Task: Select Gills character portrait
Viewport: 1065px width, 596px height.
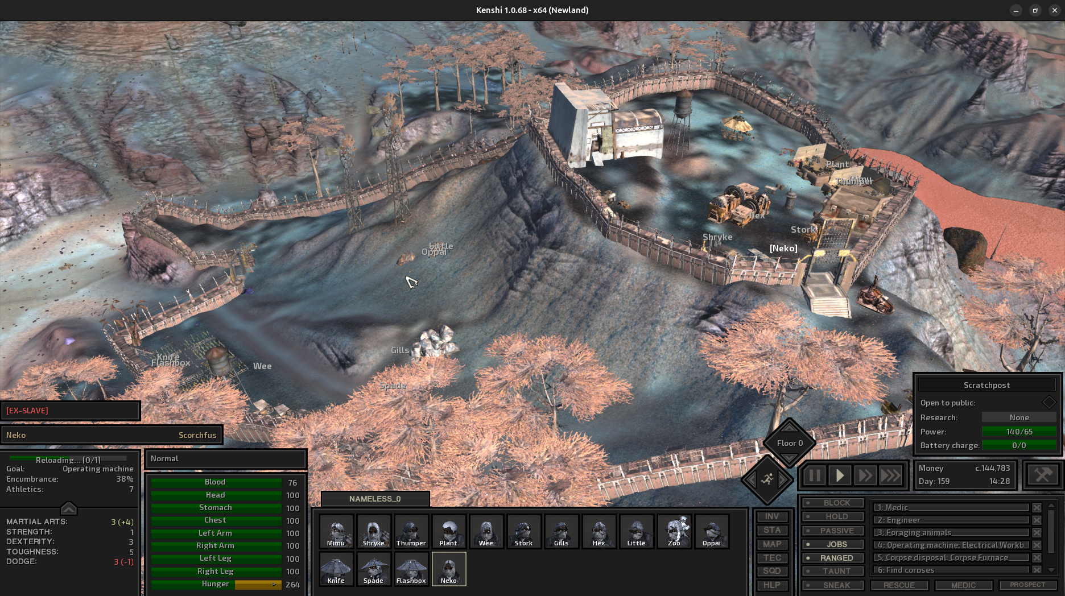Action: click(562, 531)
